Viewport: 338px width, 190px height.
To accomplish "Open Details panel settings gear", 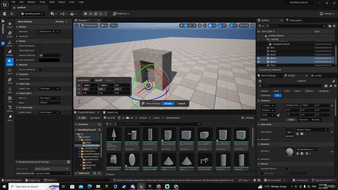I will (x=335, y=85).
